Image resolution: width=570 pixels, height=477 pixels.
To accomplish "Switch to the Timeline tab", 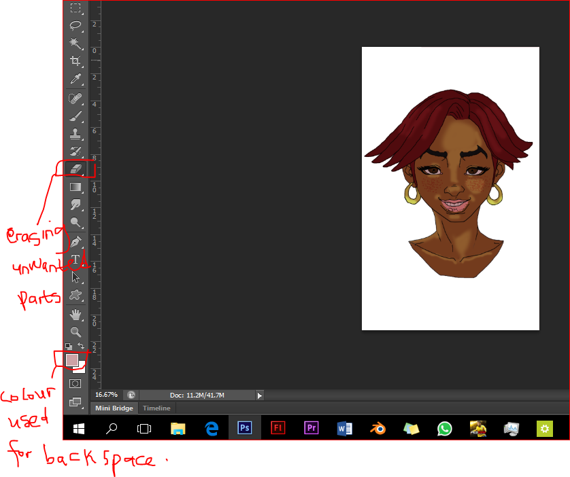I will (156, 408).
